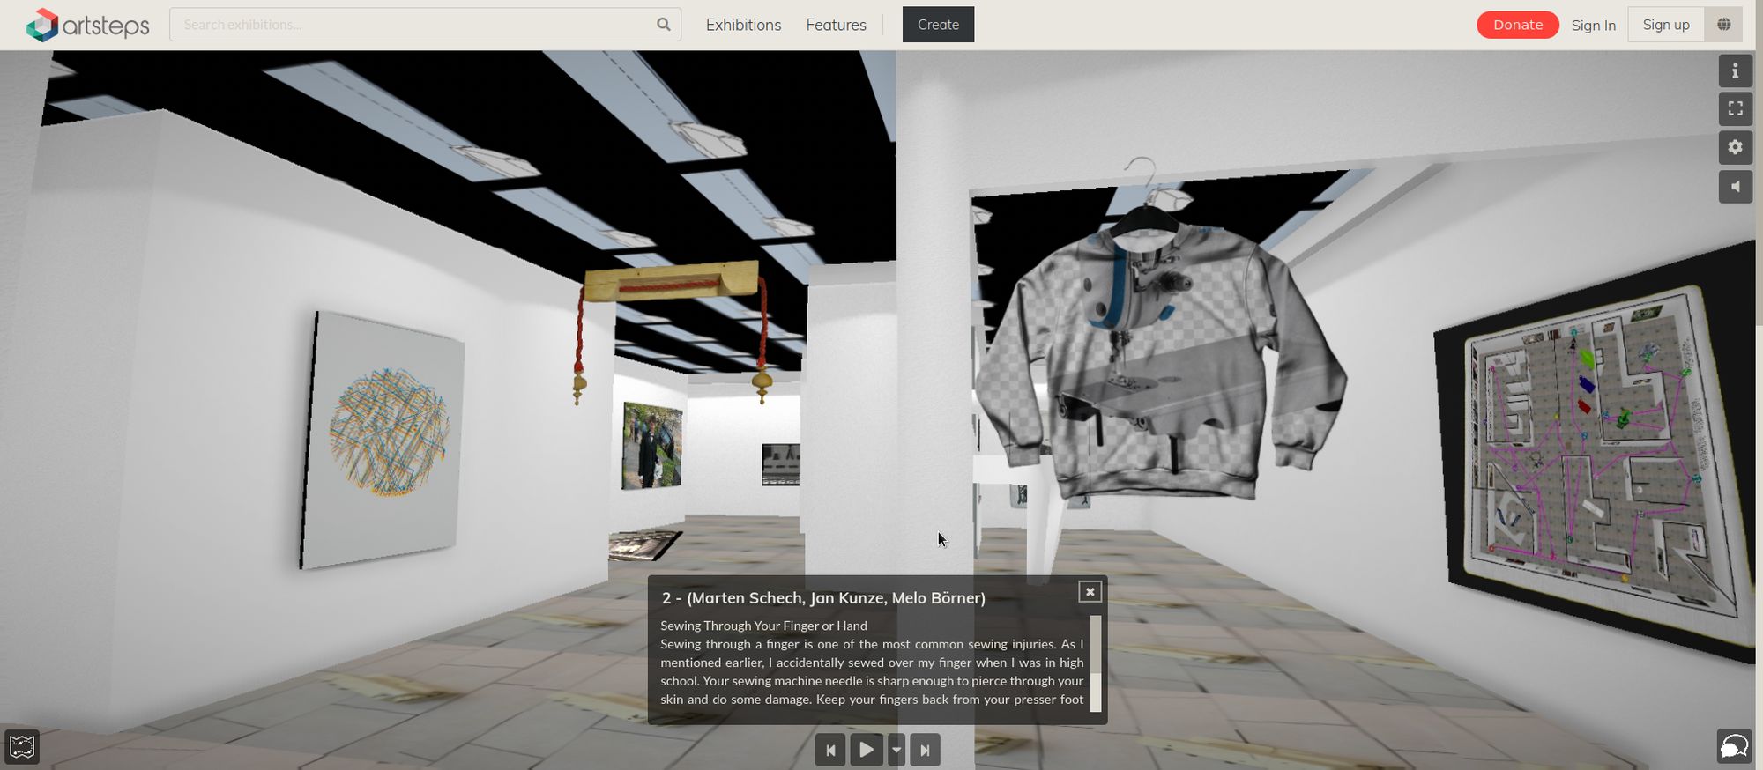Open the Exhibitions menu

743,25
